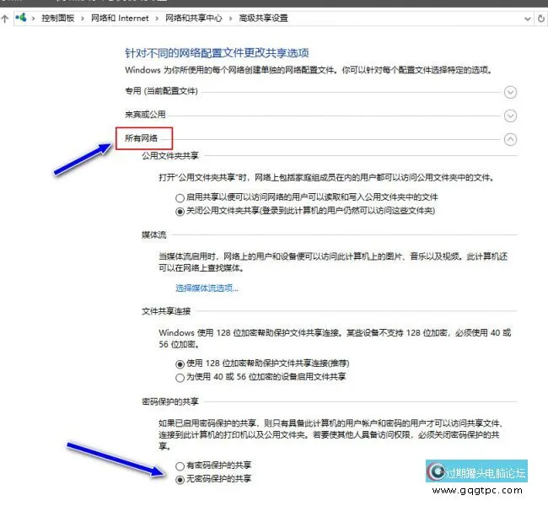548x506 pixels.
Task: Expand the 专用 (当前配置文件) profile section
Action: [509, 92]
